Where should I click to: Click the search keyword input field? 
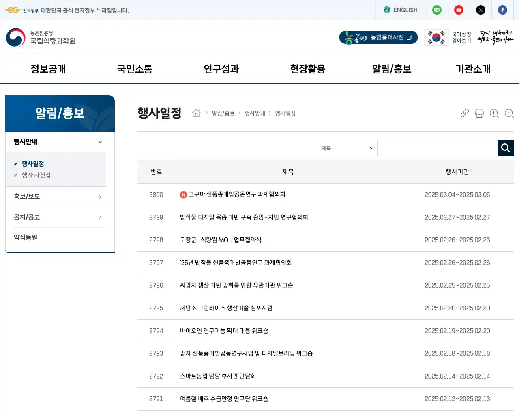point(438,148)
